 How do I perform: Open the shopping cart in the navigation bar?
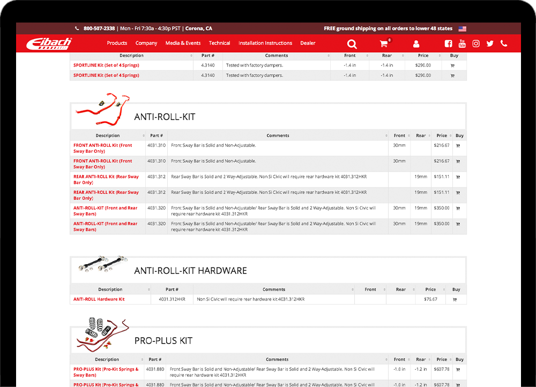pyautogui.click(x=384, y=43)
